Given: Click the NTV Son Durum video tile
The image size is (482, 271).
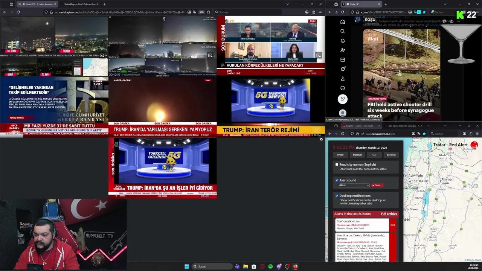Looking at the screenshot, I should pyautogui.click(x=271, y=46).
